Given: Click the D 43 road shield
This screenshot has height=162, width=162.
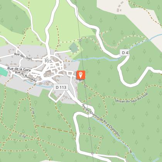Looking at the screenshot, I should pyautogui.click(x=125, y=52).
